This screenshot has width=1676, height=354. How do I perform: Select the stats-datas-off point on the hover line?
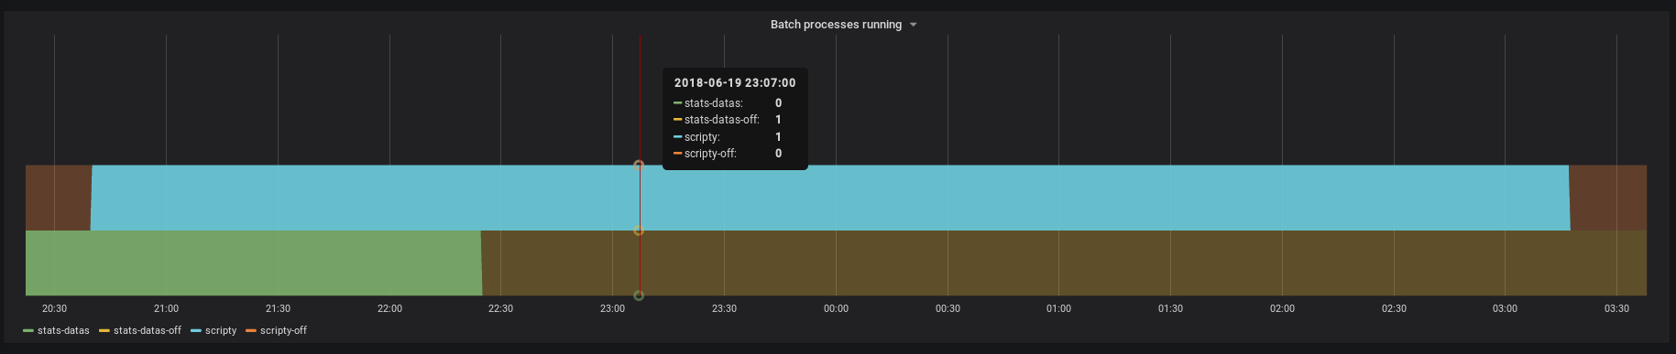point(639,231)
